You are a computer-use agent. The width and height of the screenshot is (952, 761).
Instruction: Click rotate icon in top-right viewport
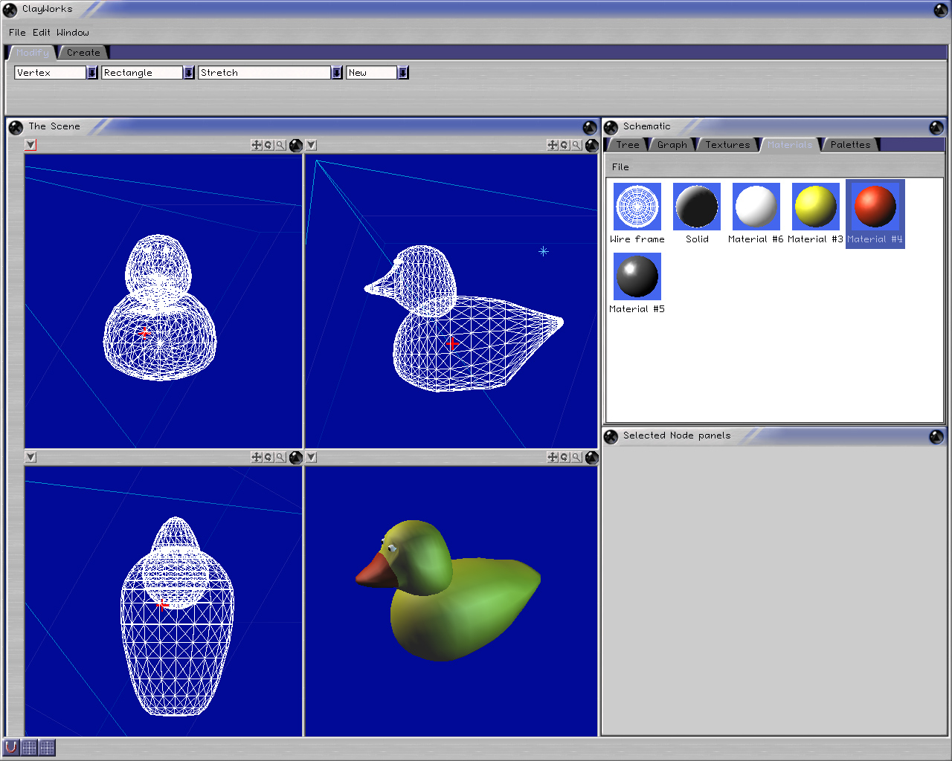pyautogui.click(x=565, y=146)
